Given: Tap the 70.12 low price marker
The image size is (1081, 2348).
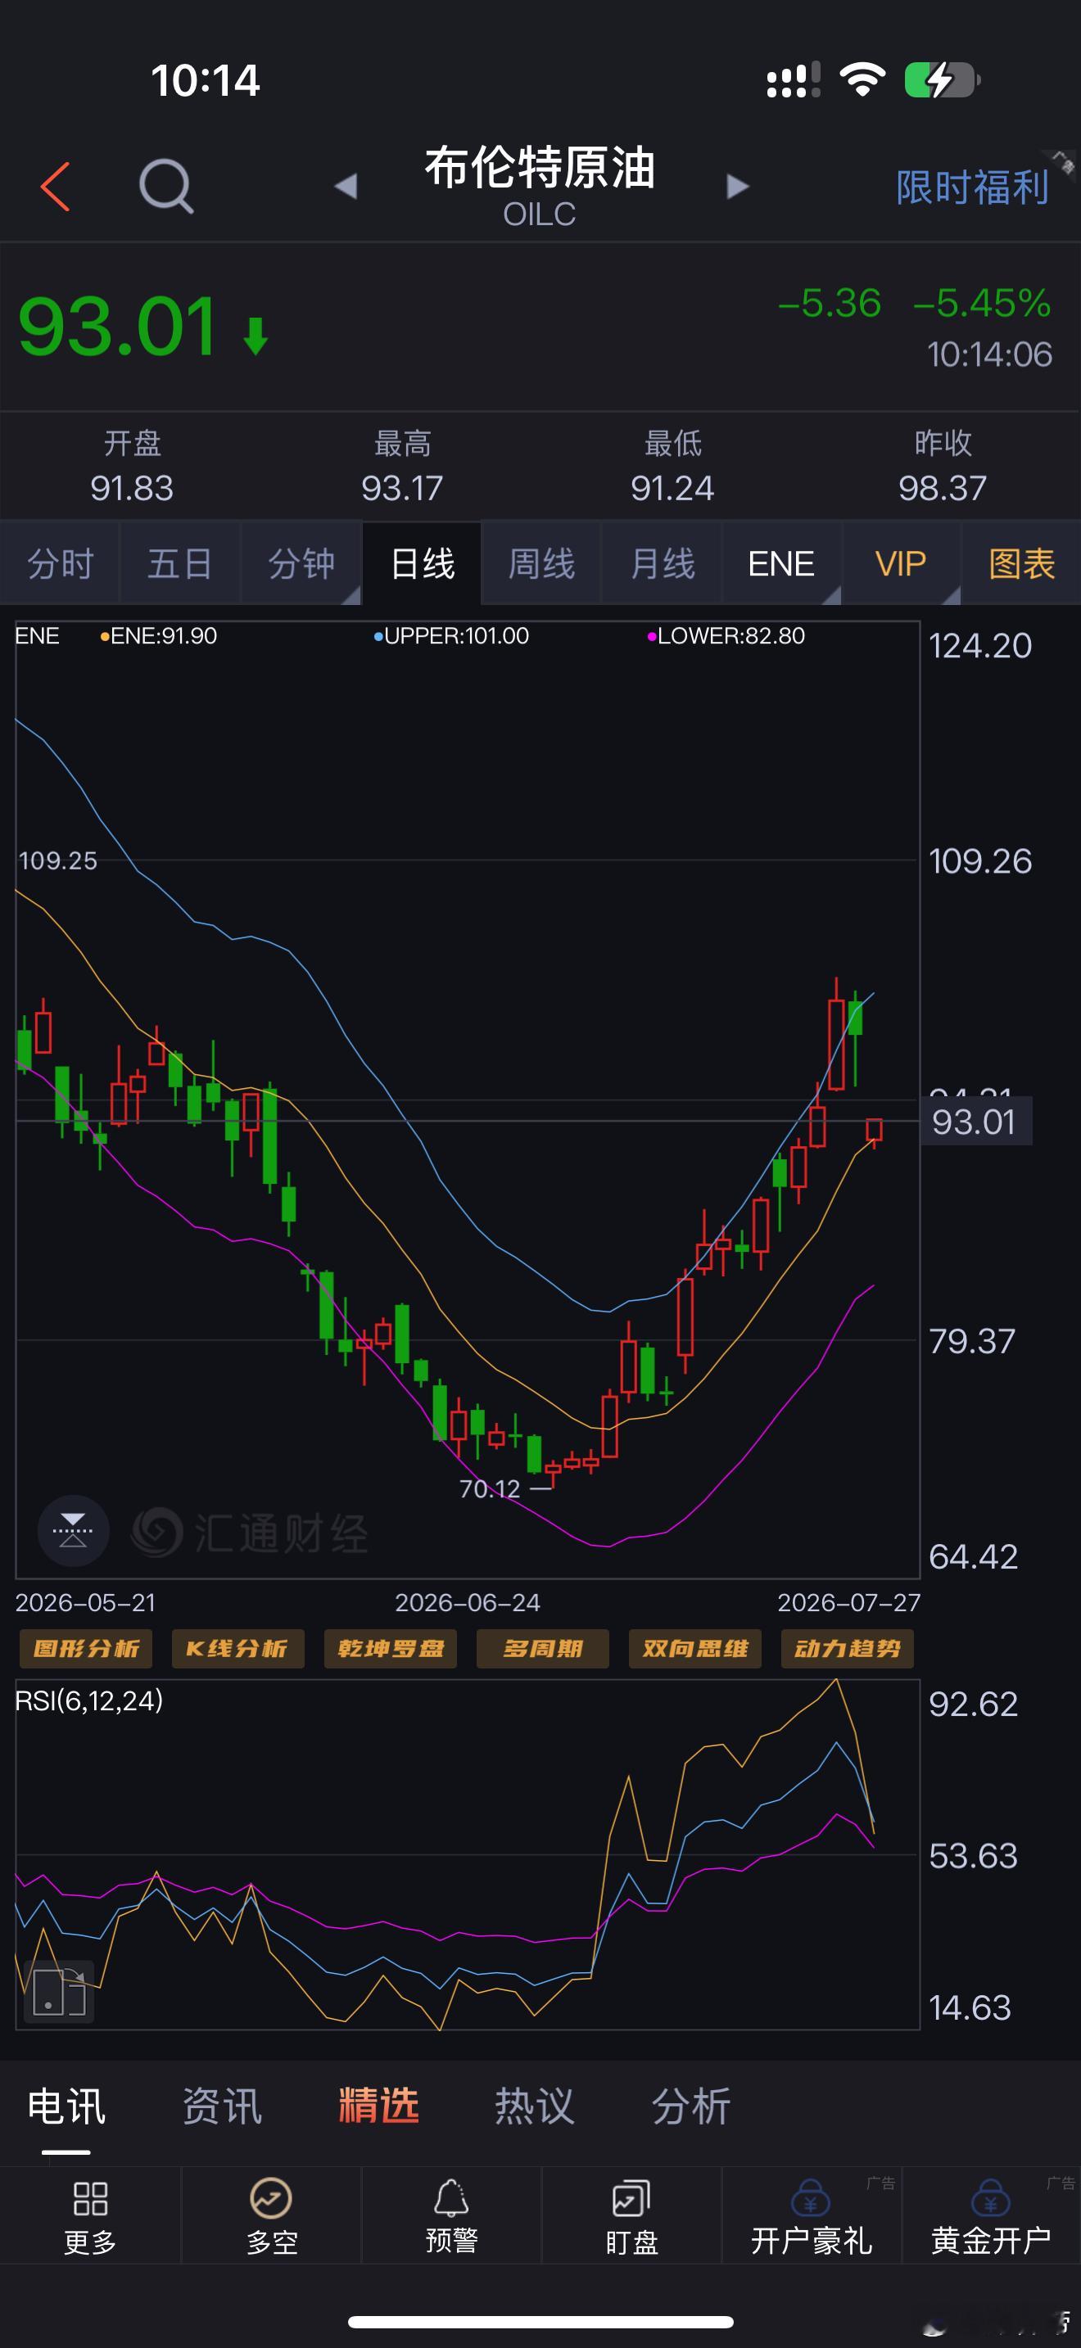Looking at the screenshot, I should click(x=490, y=1489).
